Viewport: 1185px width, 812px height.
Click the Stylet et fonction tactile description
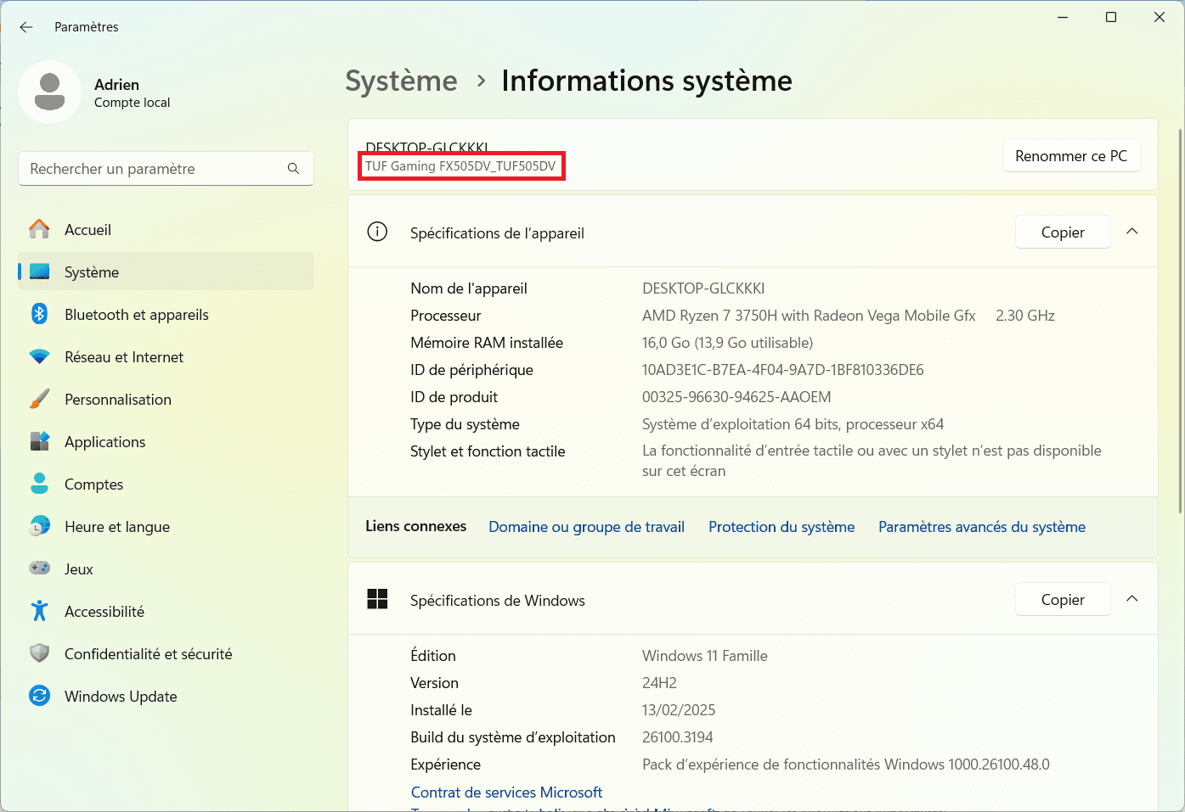872,461
